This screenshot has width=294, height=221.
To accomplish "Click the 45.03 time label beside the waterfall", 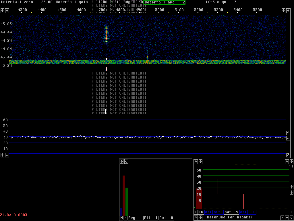I will (6, 24).
